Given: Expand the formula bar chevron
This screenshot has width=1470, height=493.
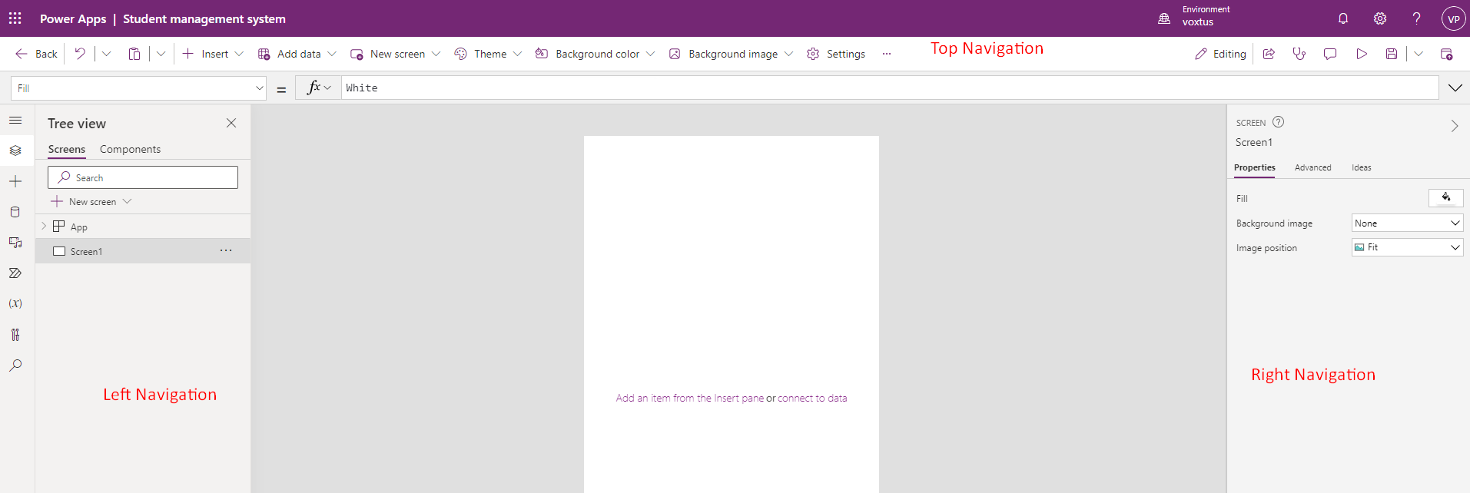Looking at the screenshot, I should tap(1455, 88).
